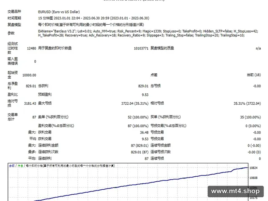Click the 交易品种 row label
Image resolution: width=268 pixels, height=201 pixels.
click(x=14, y=11)
